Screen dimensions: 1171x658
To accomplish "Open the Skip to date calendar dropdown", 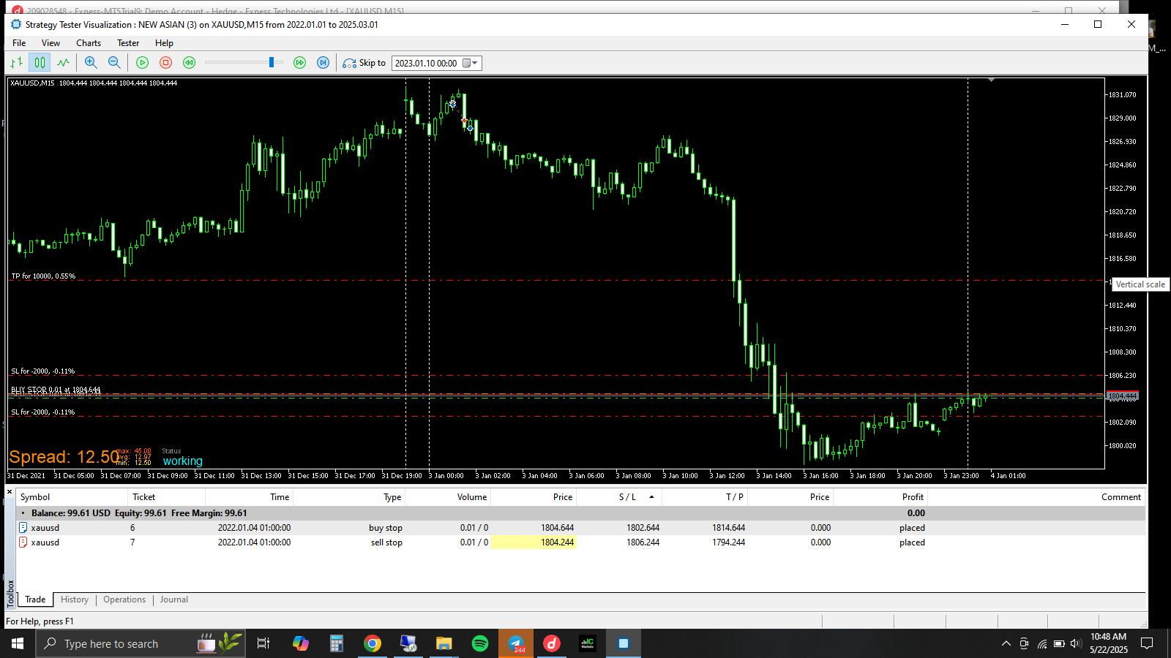I will click(470, 63).
